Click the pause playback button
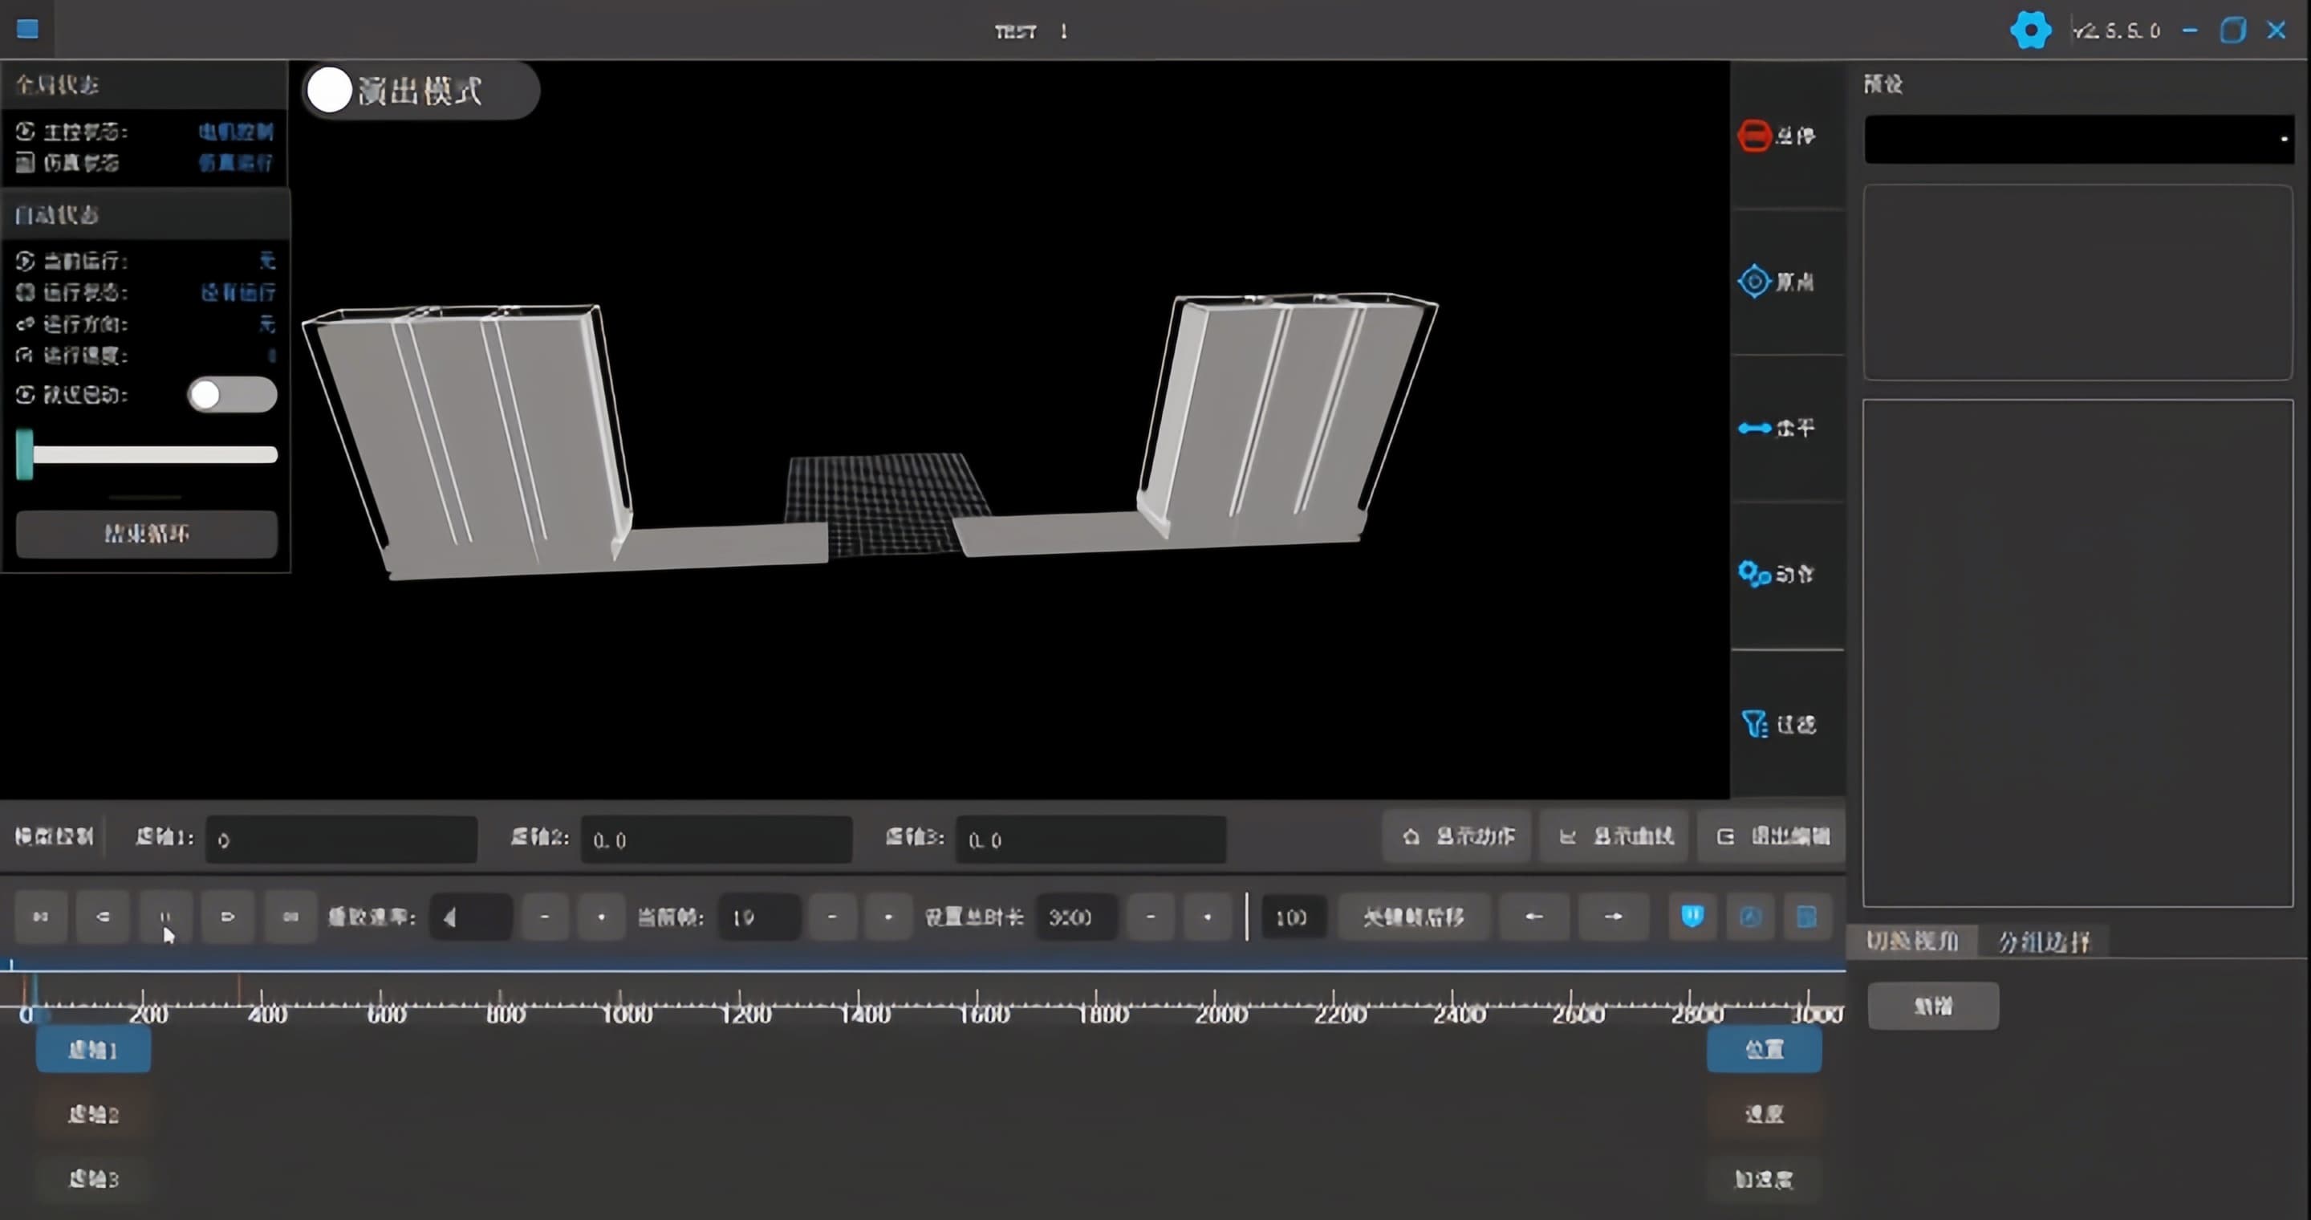 [x=165, y=916]
